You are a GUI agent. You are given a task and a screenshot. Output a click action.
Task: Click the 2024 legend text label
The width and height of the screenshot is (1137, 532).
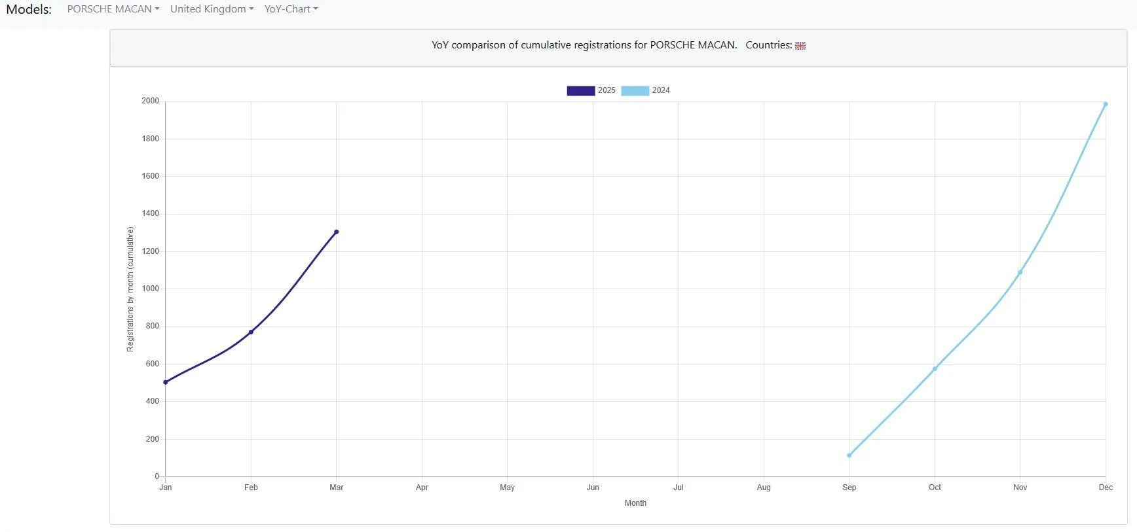(x=661, y=90)
